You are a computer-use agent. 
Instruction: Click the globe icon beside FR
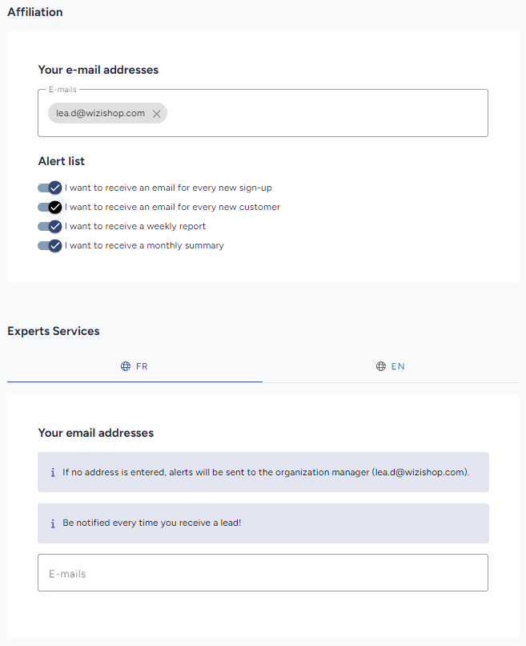126,366
